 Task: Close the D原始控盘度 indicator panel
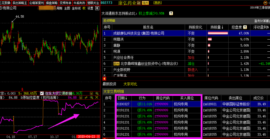97,98
